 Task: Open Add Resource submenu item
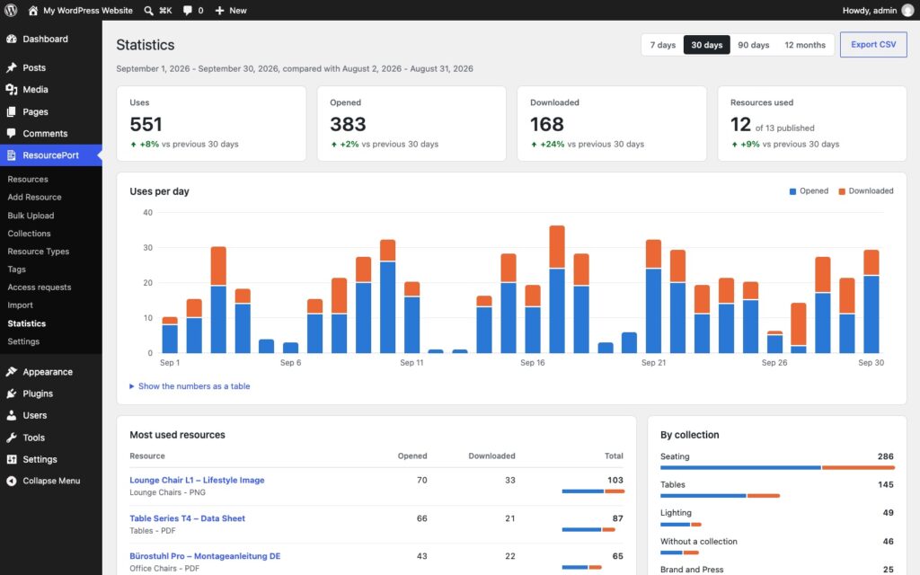point(35,197)
